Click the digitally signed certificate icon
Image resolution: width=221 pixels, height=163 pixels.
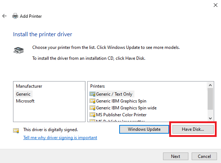coord(16,131)
